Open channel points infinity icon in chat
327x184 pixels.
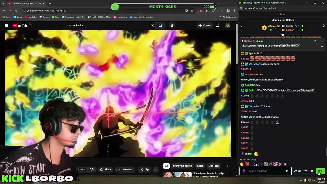click(299, 171)
